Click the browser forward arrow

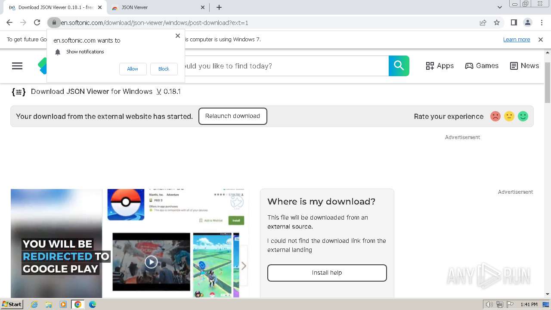23,22
